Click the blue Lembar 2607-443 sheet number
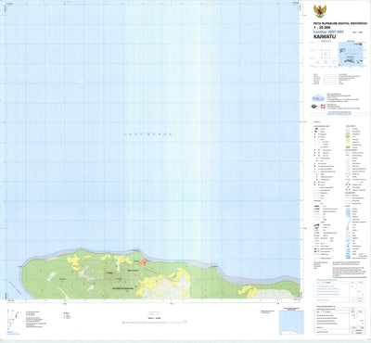The image size is (371, 343). click(328, 32)
